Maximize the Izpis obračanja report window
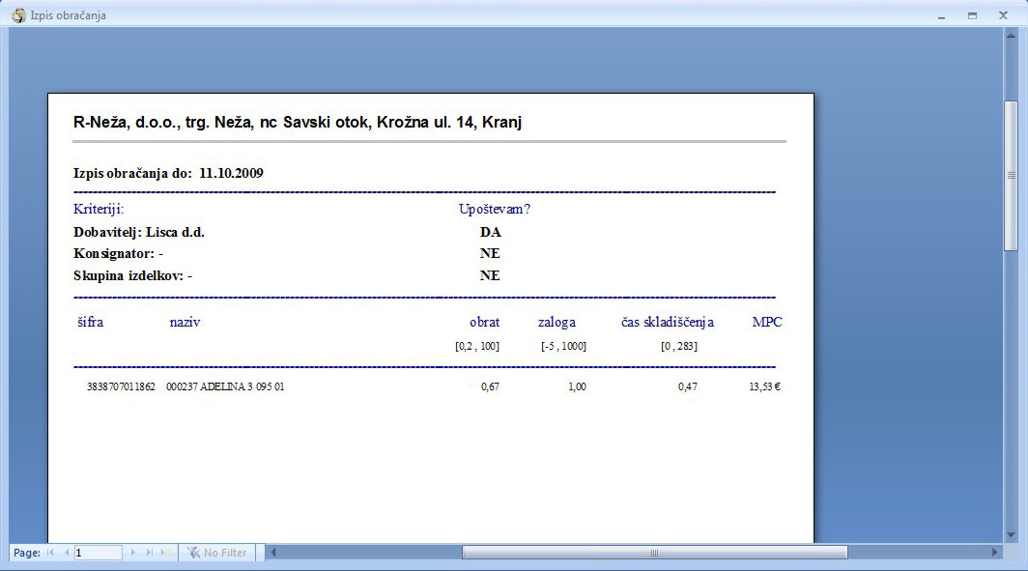This screenshot has width=1028, height=571. pyautogui.click(x=972, y=15)
